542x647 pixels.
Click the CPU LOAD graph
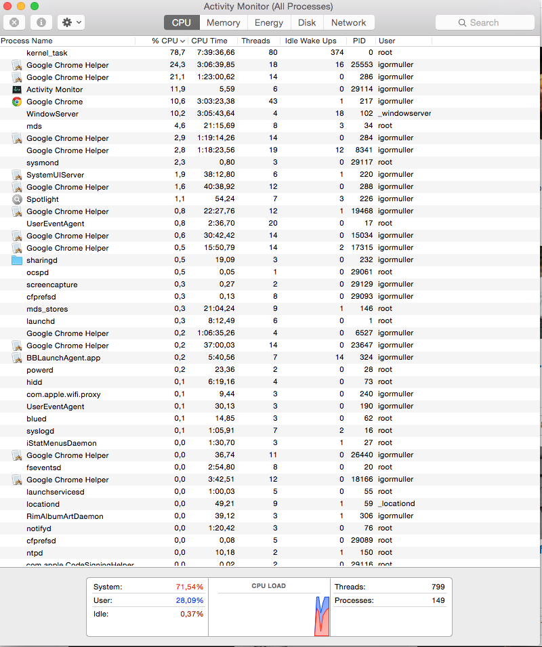(x=269, y=608)
